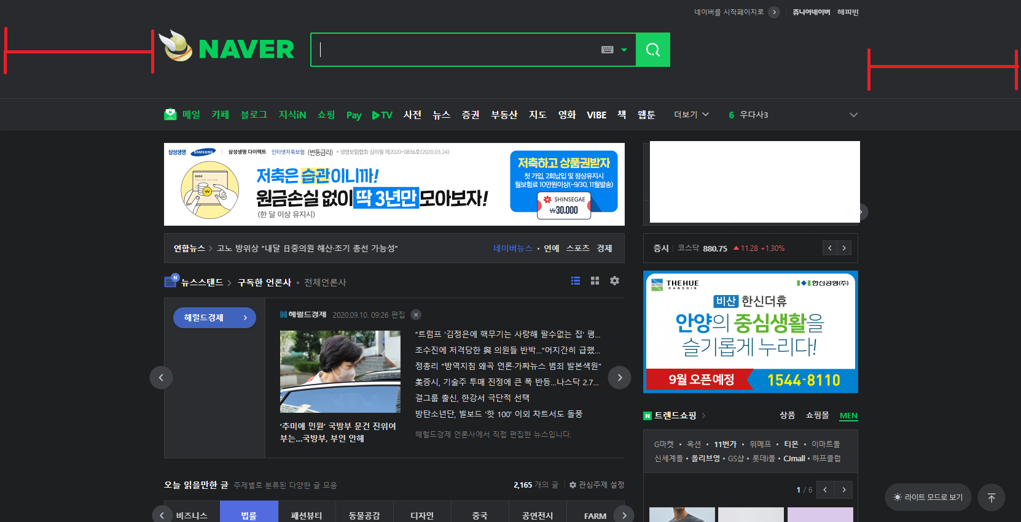This screenshot has width=1021, height=522.
Task: Show next newsstand press arrow
Action: [620, 377]
